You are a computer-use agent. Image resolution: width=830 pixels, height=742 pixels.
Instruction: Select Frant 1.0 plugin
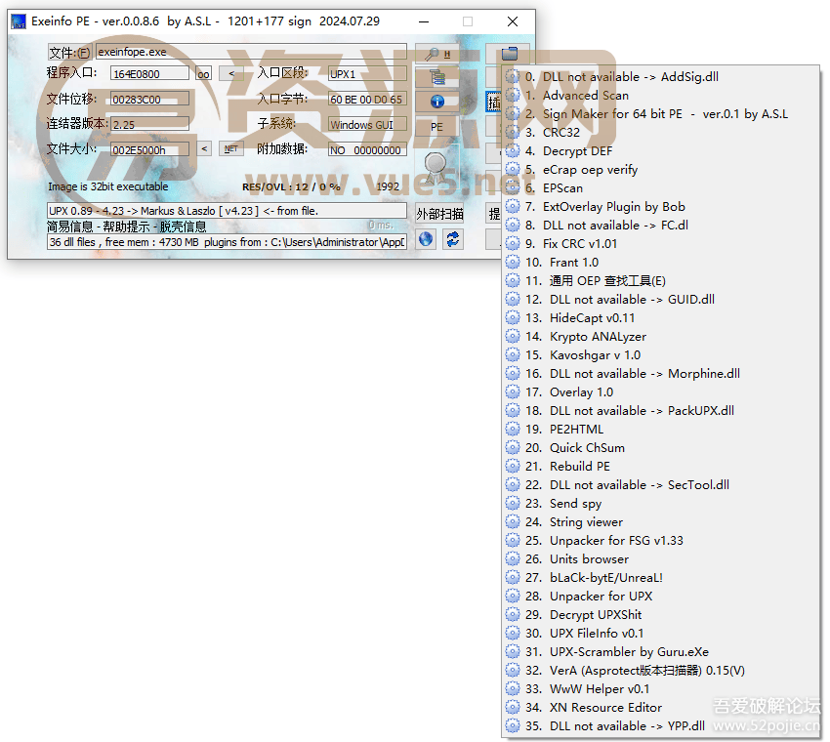660,262
